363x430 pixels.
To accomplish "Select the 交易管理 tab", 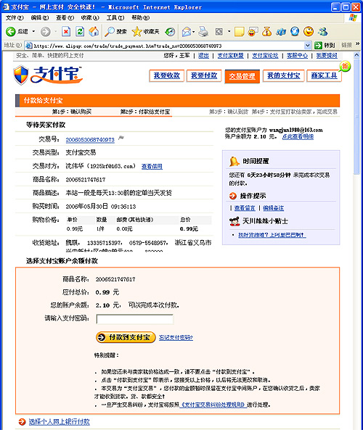I will (x=242, y=76).
